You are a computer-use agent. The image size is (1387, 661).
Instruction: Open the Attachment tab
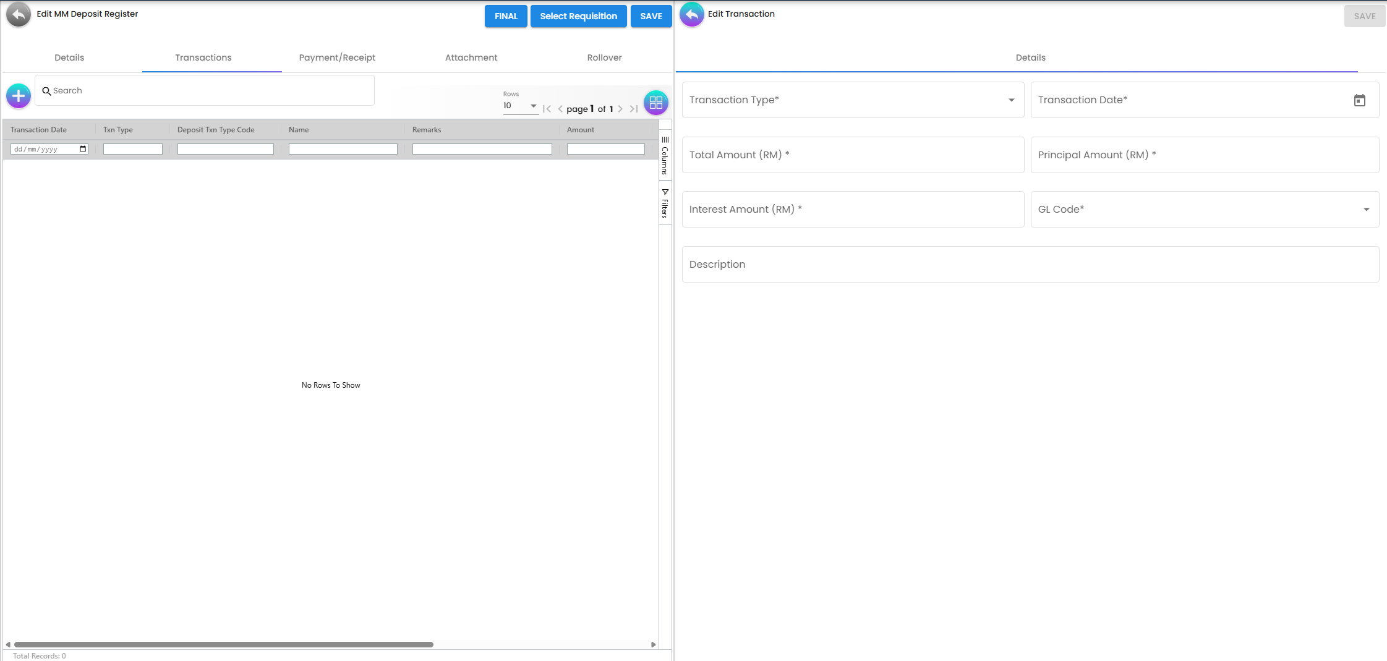(471, 58)
